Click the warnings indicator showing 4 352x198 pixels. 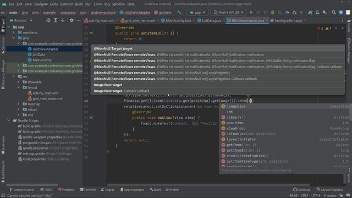(x=328, y=28)
